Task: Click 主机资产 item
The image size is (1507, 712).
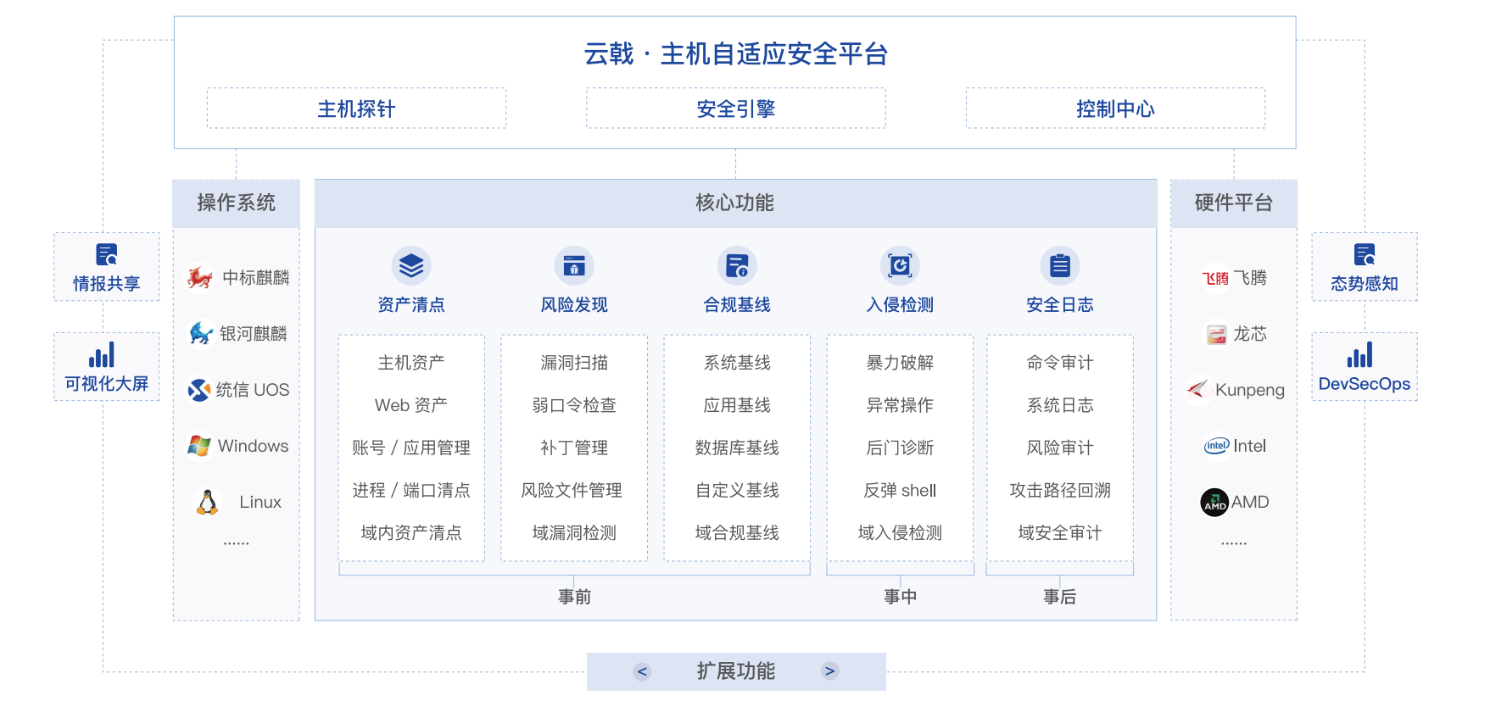Action: (x=411, y=363)
